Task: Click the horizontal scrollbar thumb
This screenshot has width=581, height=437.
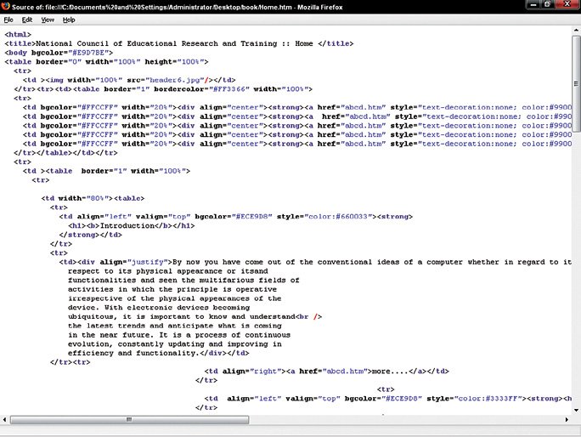Action: coord(129,419)
